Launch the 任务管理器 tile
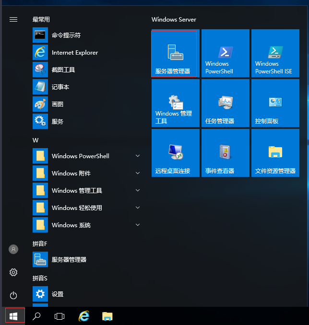309x325 pixels. [x=226, y=103]
